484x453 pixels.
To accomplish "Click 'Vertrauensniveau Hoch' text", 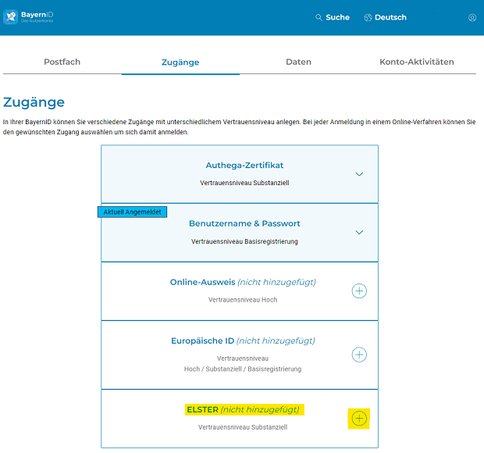I will click(243, 300).
